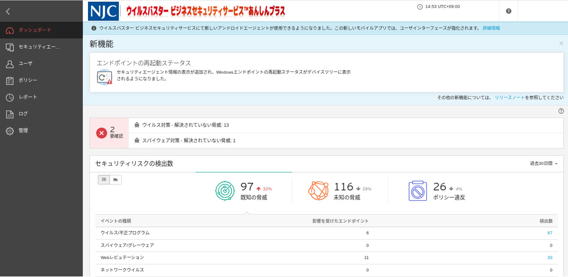This screenshot has width=568, height=277.
Task: Click the ユーザ person icon
Action: (10, 64)
